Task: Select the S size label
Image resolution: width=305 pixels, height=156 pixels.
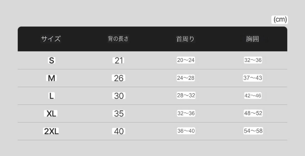Action: point(51,60)
